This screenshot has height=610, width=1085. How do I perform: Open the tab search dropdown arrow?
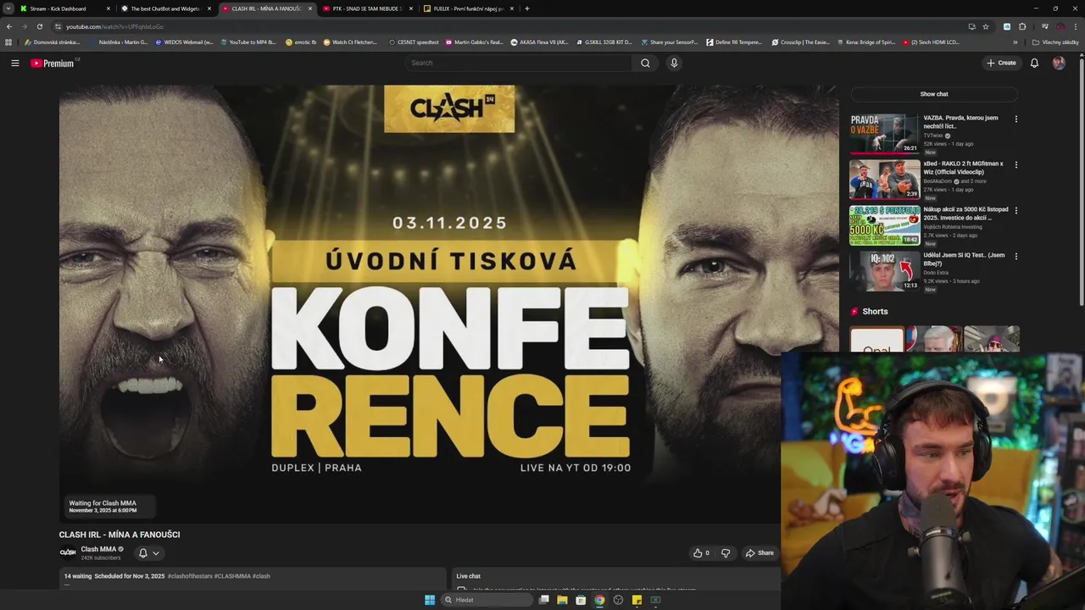8,8
